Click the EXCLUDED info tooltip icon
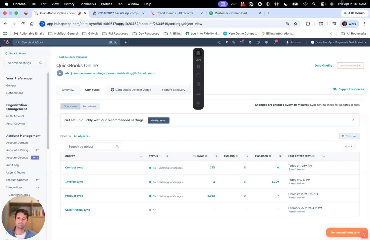The height and width of the screenshot is (240, 370). point(270,156)
